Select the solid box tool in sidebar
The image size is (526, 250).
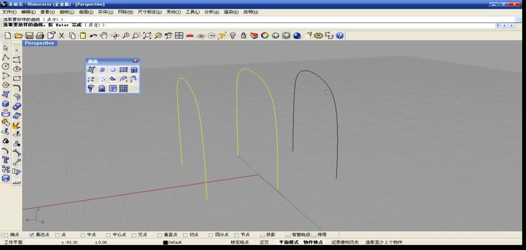click(x=6, y=104)
